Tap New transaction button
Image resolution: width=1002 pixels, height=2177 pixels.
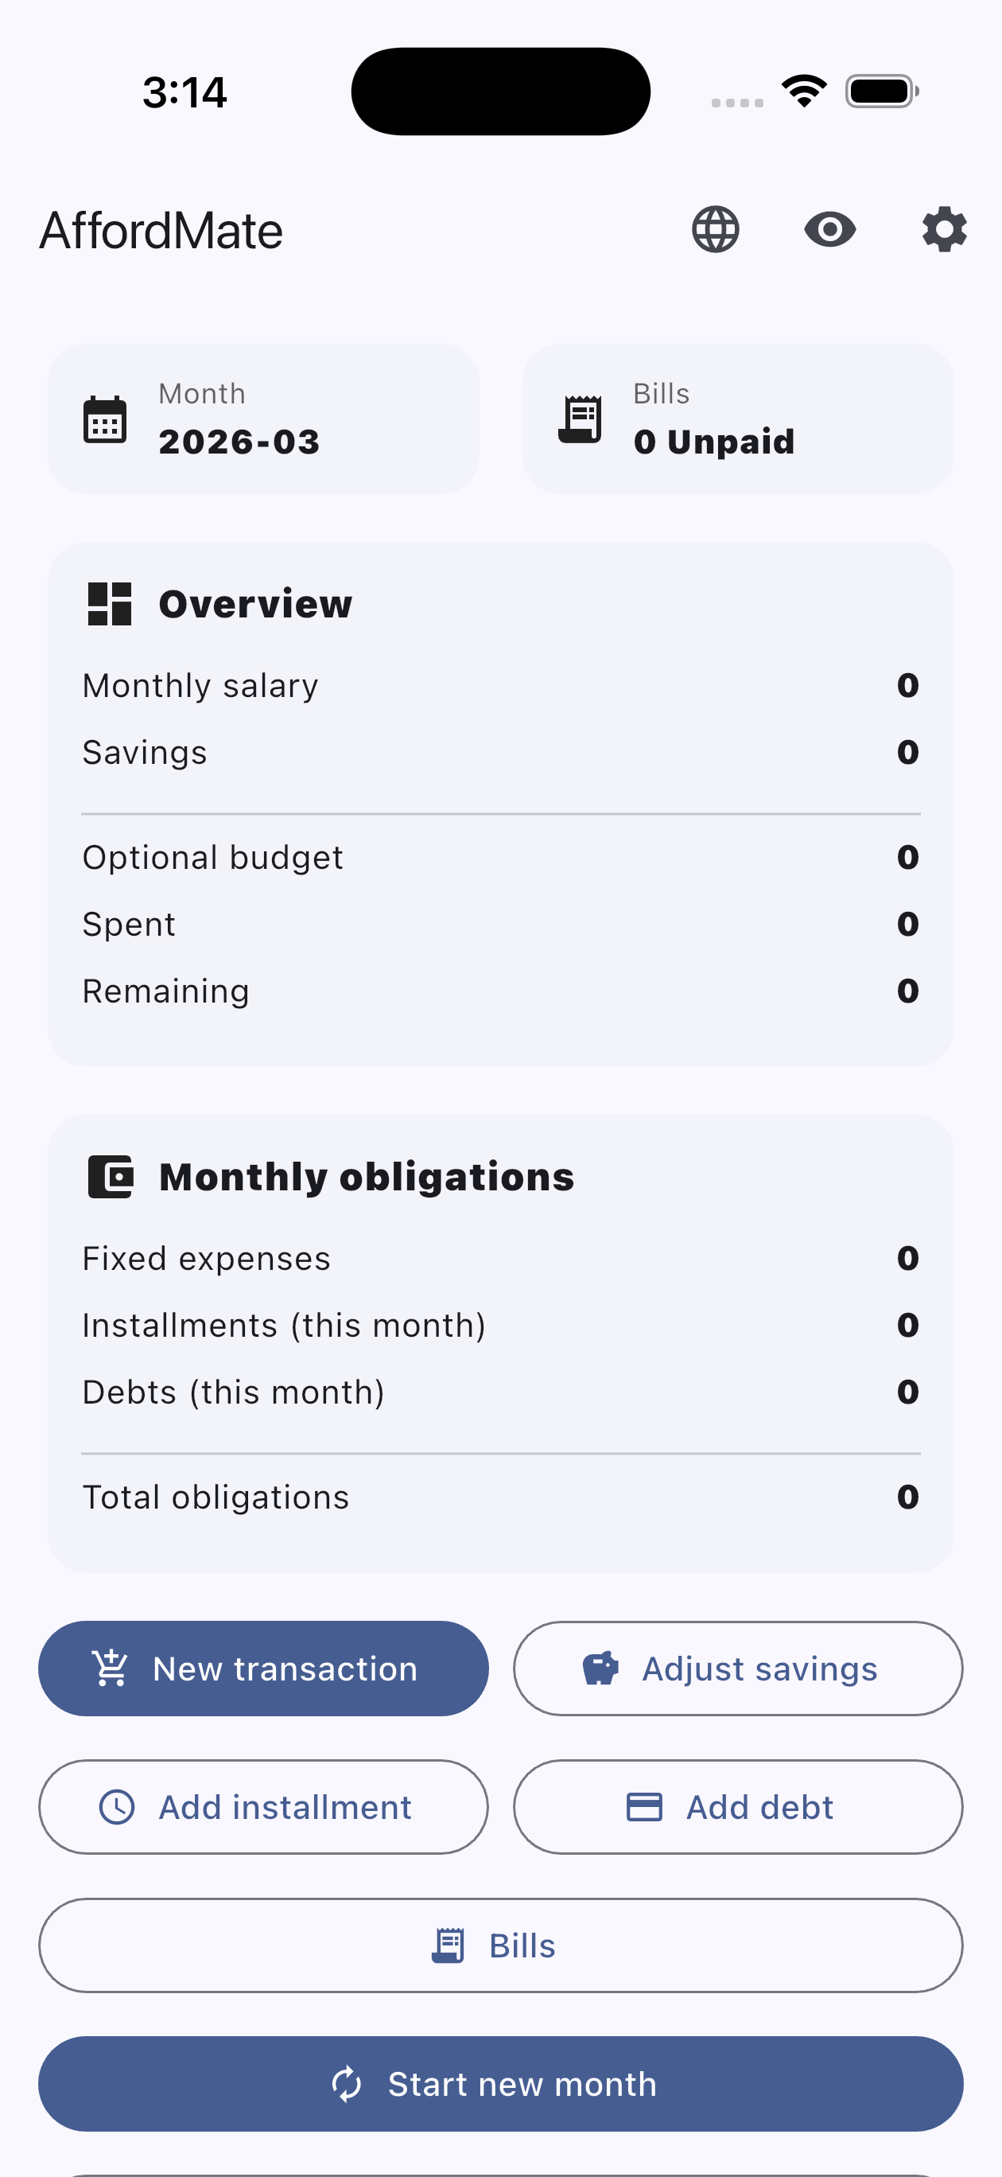click(263, 1669)
